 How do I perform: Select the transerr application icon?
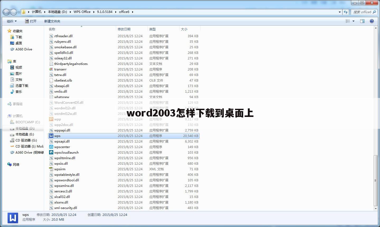(x=51, y=69)
